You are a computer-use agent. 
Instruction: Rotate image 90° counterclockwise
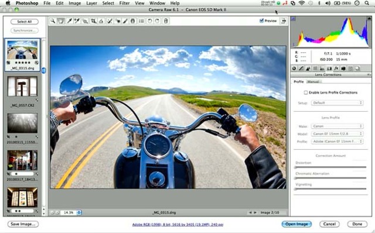point(150,21)
